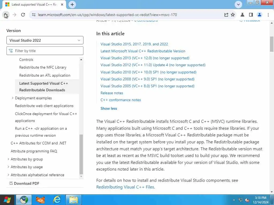Open site information icon in address bar
The height and width of the screenshot is (205, 274).
[x=33, y=15]
